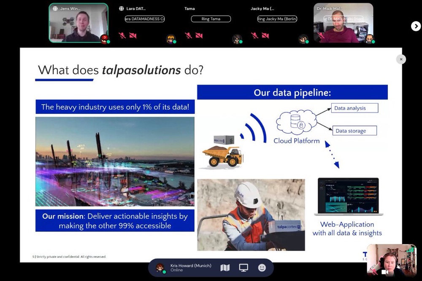Viewport: 422px width, 281px height.
Task: Close the shared presentation with X
Action: [x=401, y=59]
